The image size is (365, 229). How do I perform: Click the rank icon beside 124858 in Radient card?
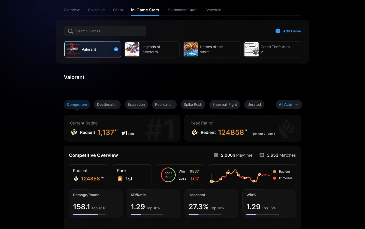[x=76, y=179]
